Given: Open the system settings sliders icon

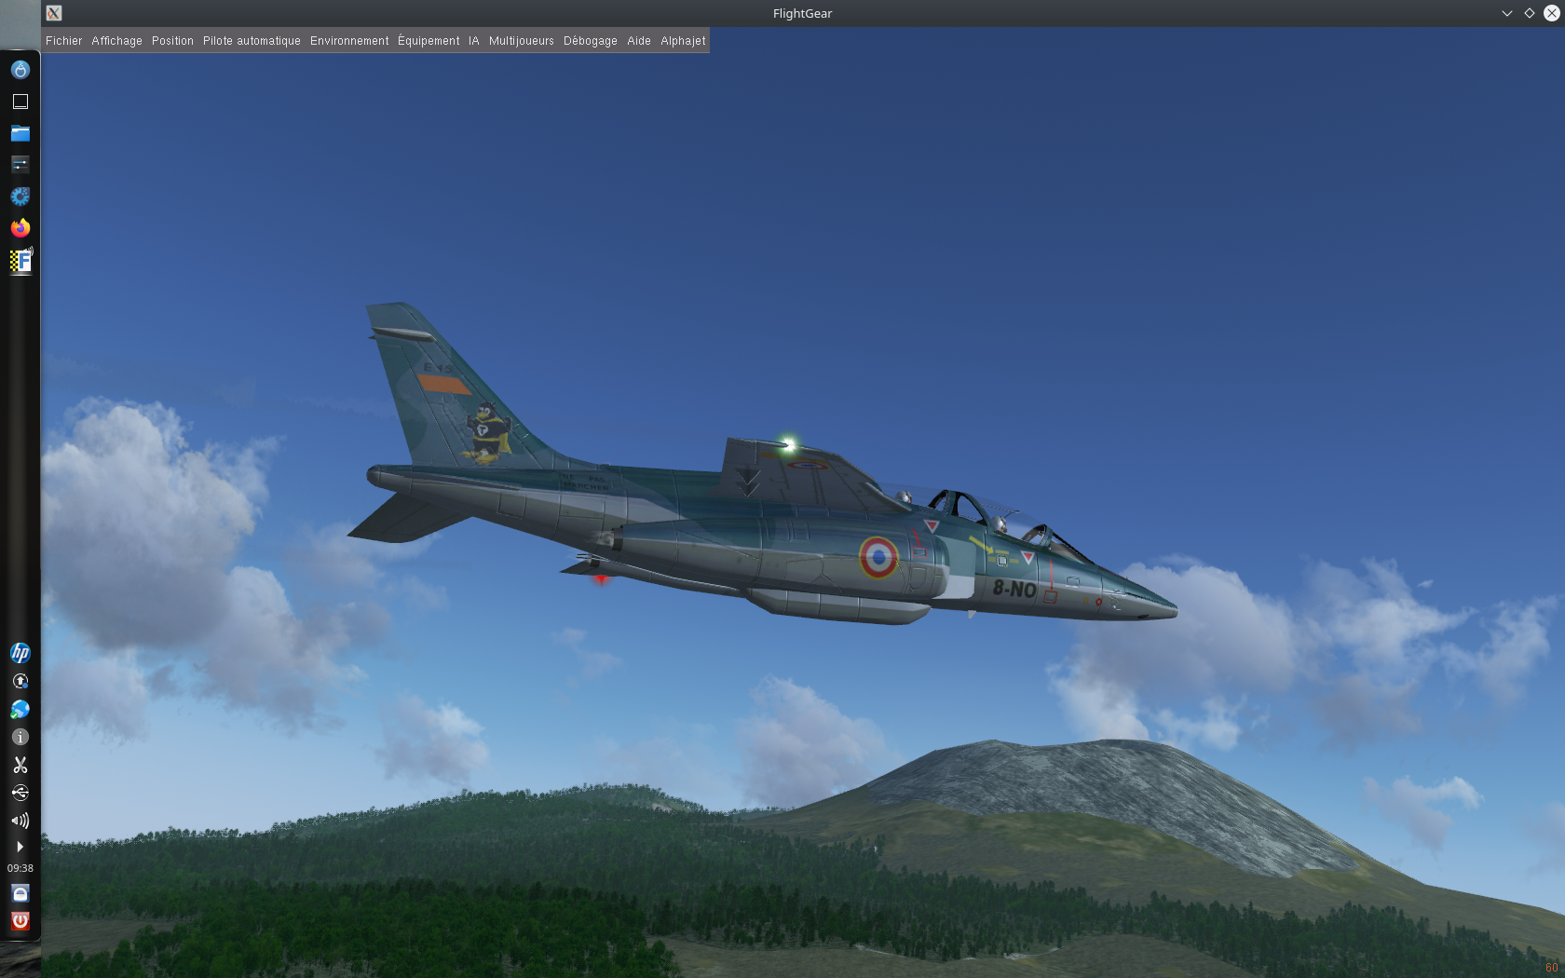Looking at the screenshot, I should 20,165.
